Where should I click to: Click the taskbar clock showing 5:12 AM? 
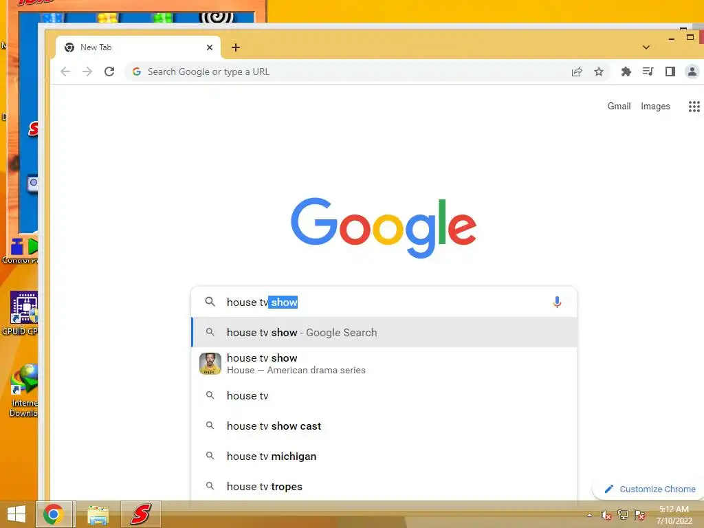(x=674, y=515)
